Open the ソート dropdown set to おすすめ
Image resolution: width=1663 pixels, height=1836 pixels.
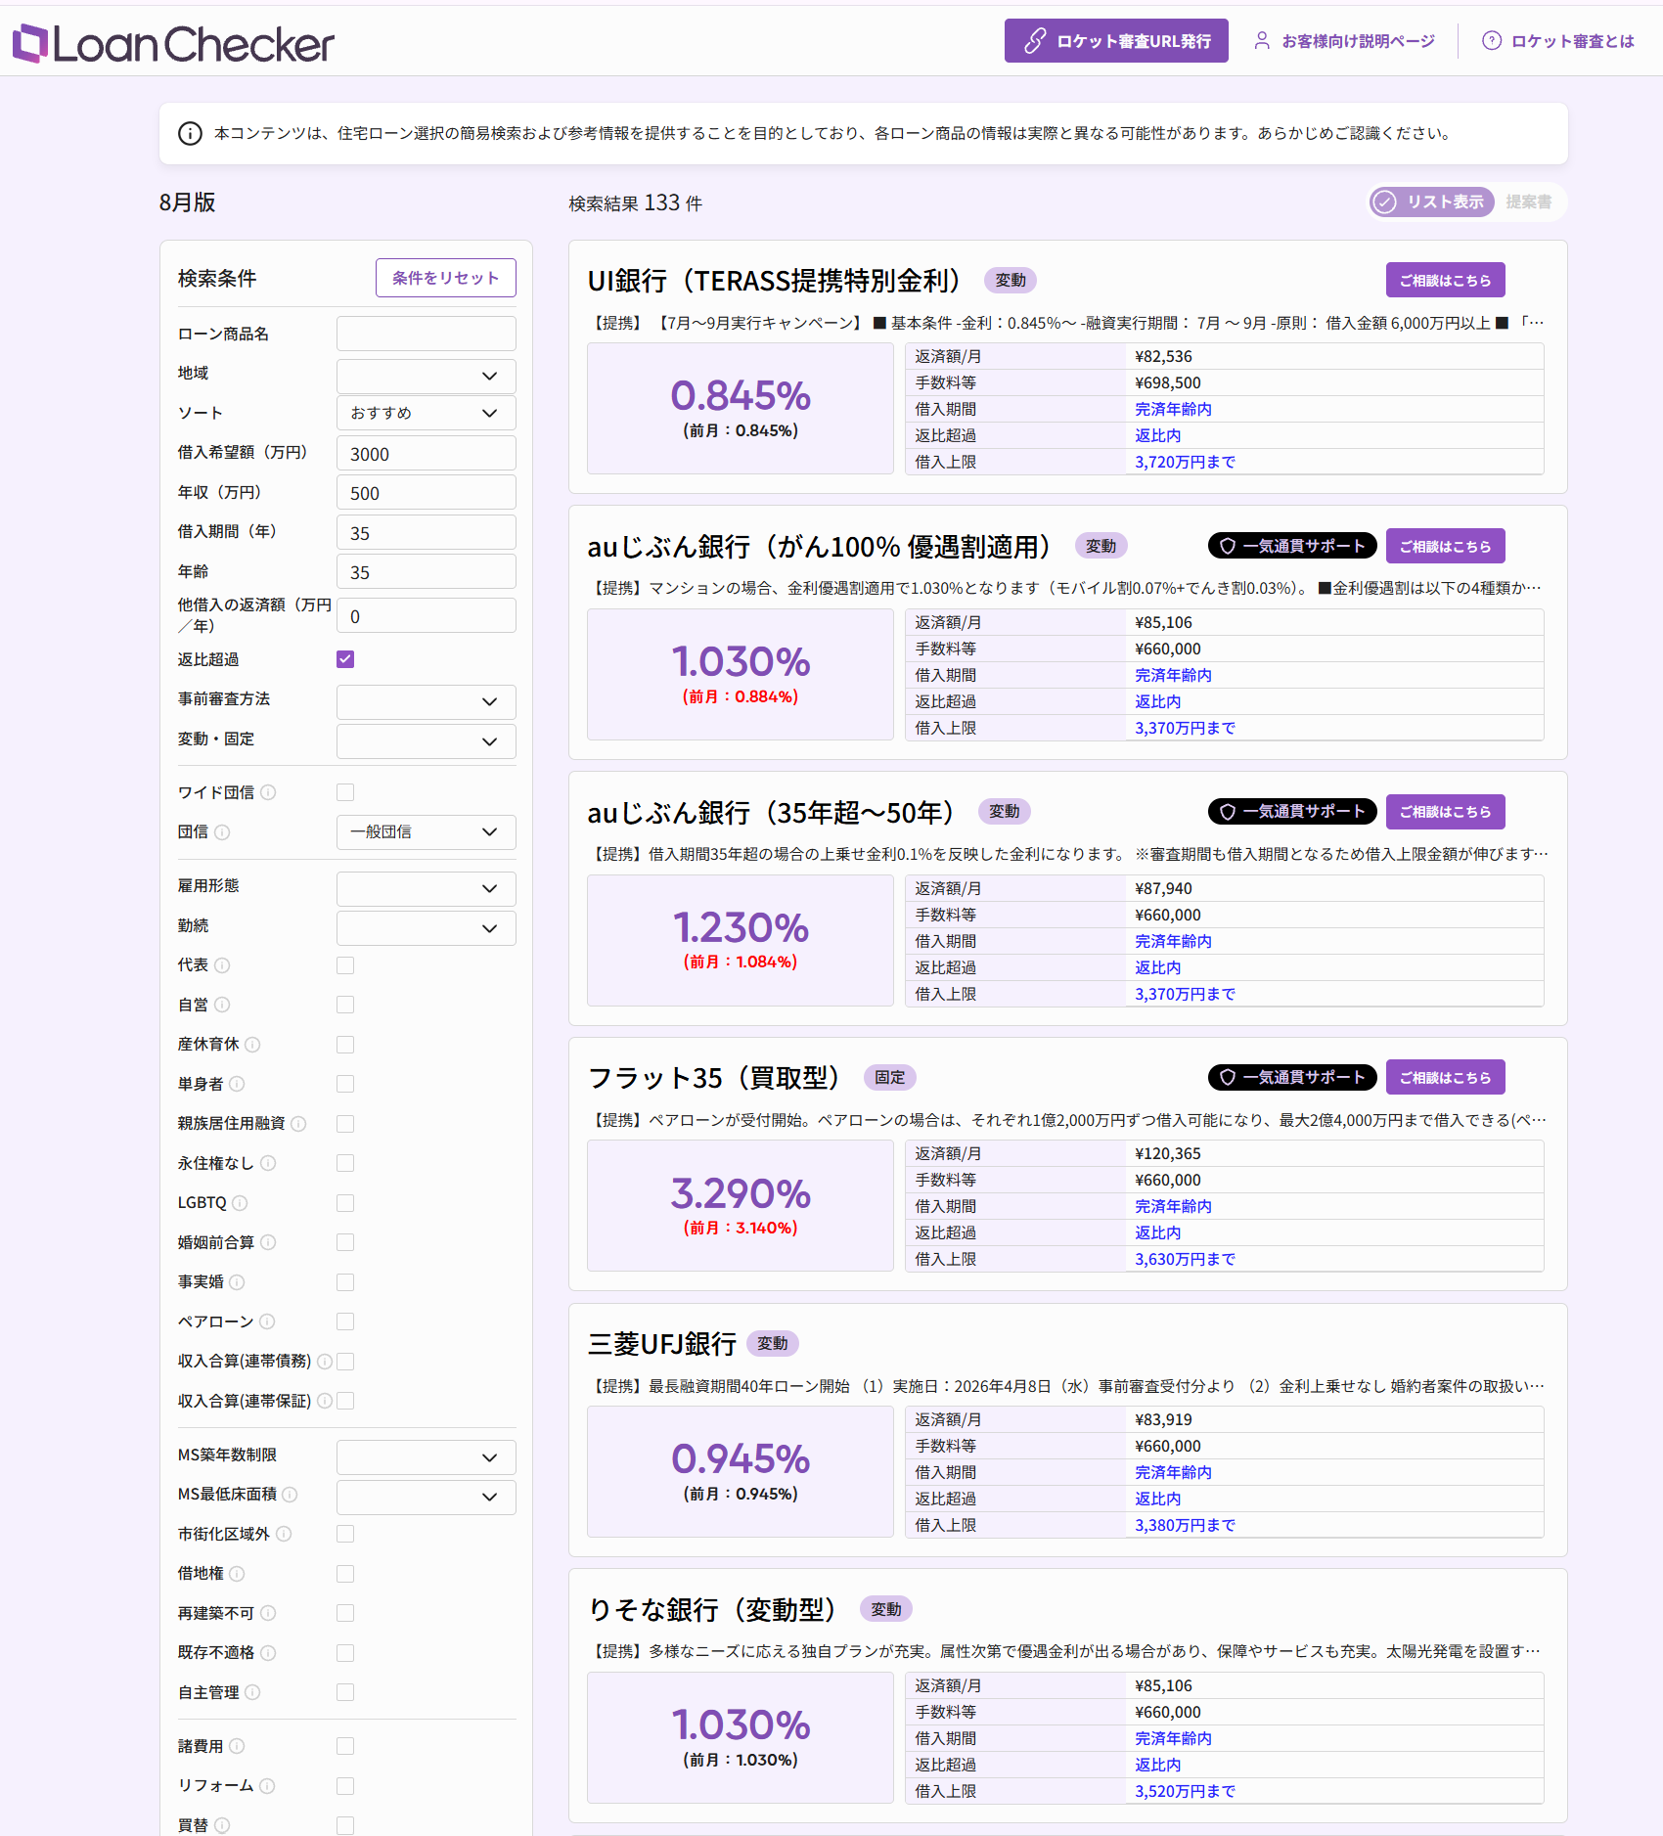coord(427,413)
